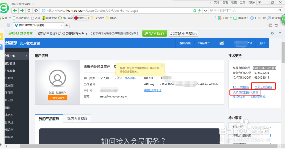Open the Lenovo bookmark folder
The width and height of the screenshot is (285, 149).
tap(97, 18)
